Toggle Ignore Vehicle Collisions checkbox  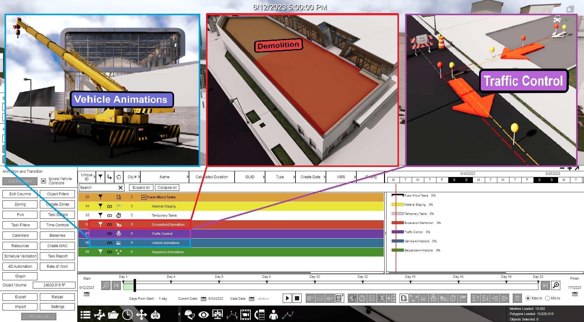(x=44, y=181)
